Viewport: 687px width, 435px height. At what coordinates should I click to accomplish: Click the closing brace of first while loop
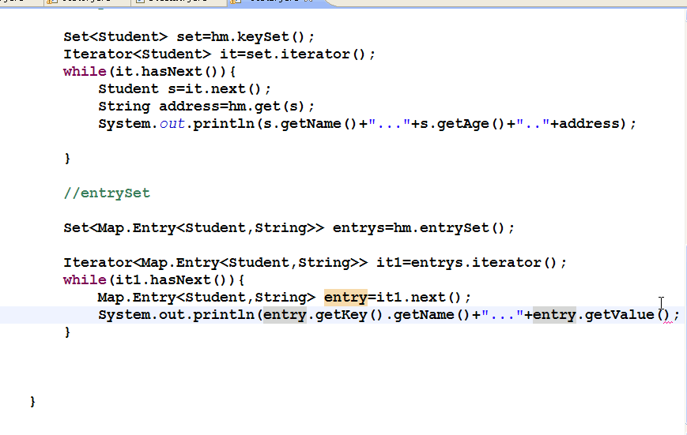tap(67, 158)
